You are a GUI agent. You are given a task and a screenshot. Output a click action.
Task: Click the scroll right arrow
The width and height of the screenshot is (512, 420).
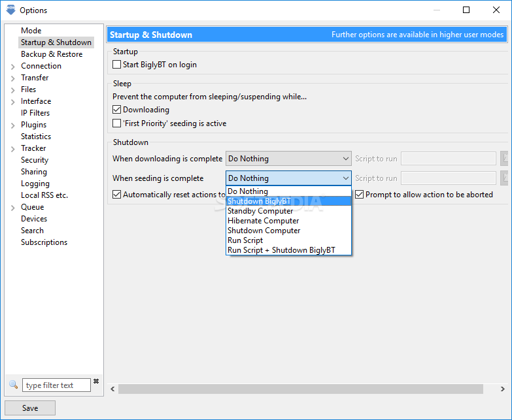point(503,389)
